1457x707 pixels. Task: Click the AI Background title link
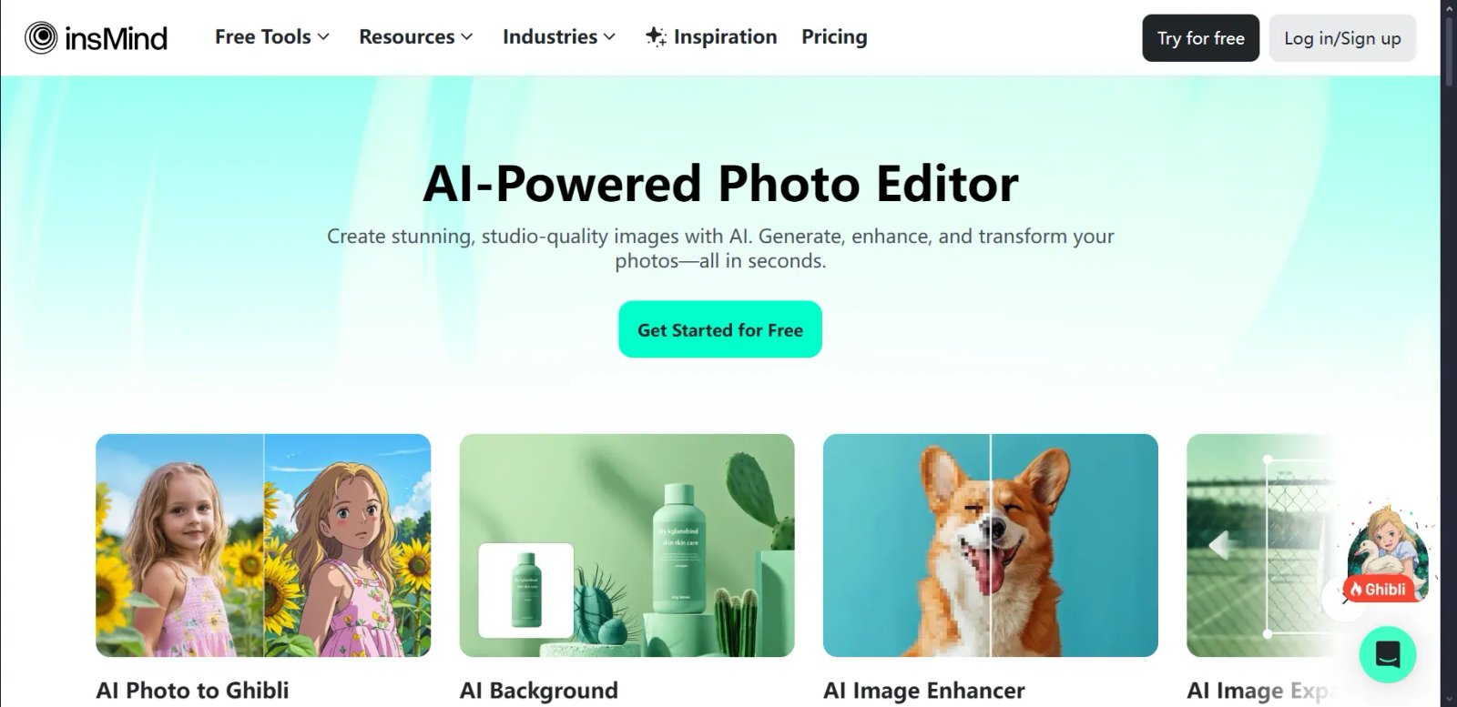point(539,691)
